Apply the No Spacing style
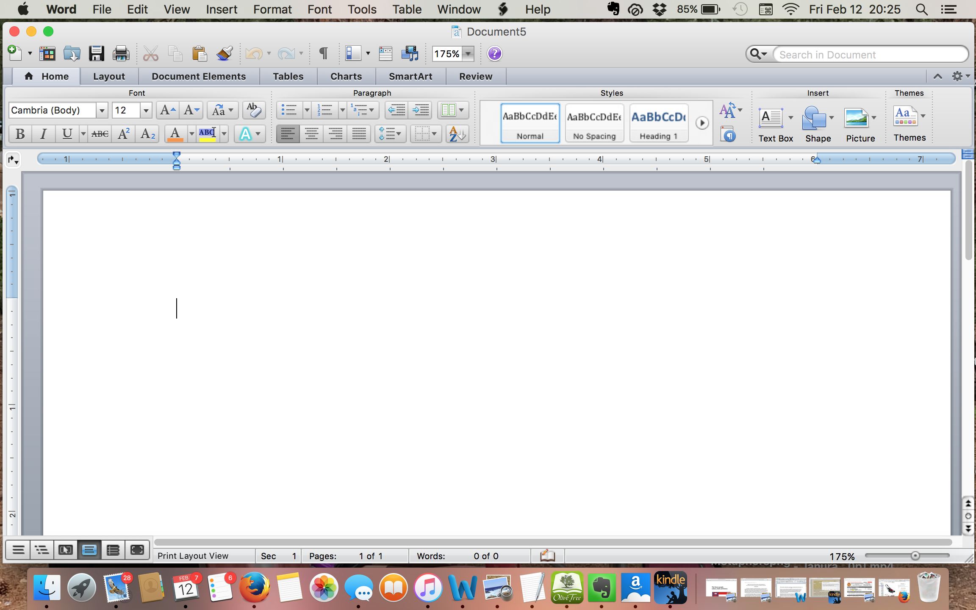 click(594, 123)
